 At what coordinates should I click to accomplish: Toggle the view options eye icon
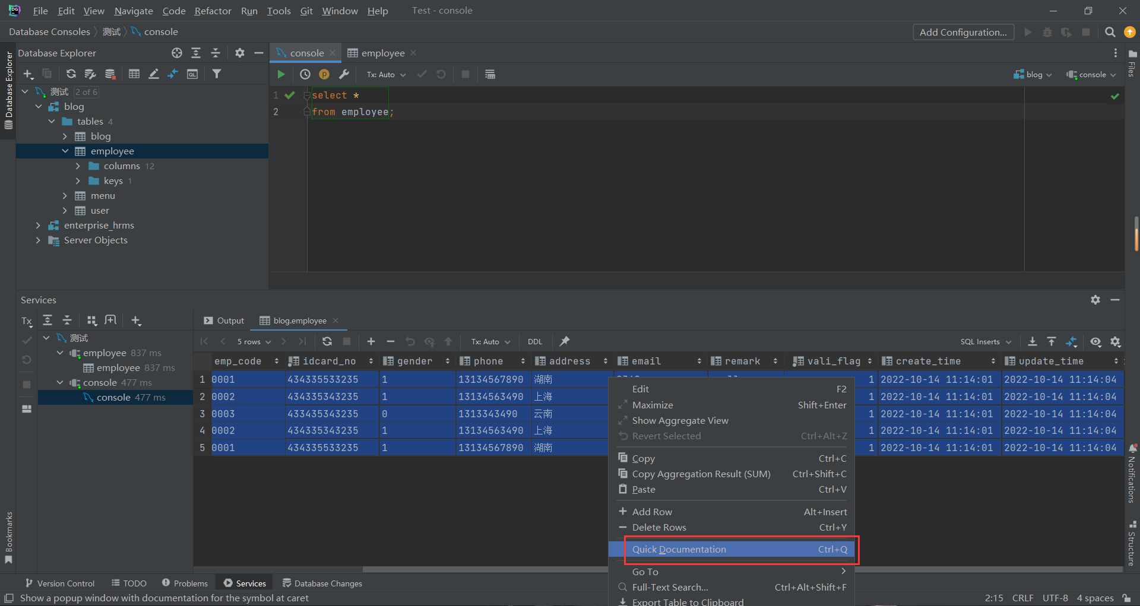tap(1095, 341)
